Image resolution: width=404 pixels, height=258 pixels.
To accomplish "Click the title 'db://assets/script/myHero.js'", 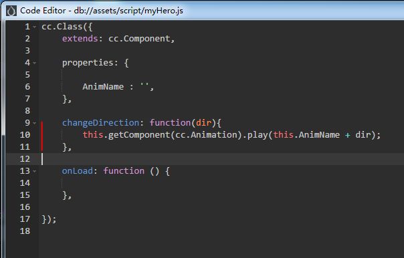I will [x=128, y=11].
